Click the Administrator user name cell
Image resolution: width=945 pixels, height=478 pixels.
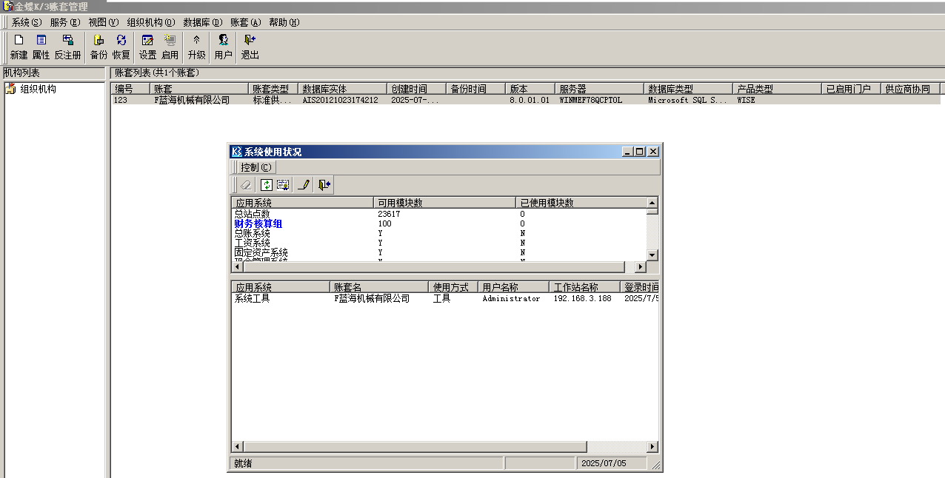pos(511,299)
